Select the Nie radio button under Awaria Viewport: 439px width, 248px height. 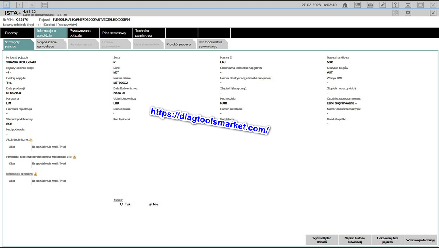point(150,204)
